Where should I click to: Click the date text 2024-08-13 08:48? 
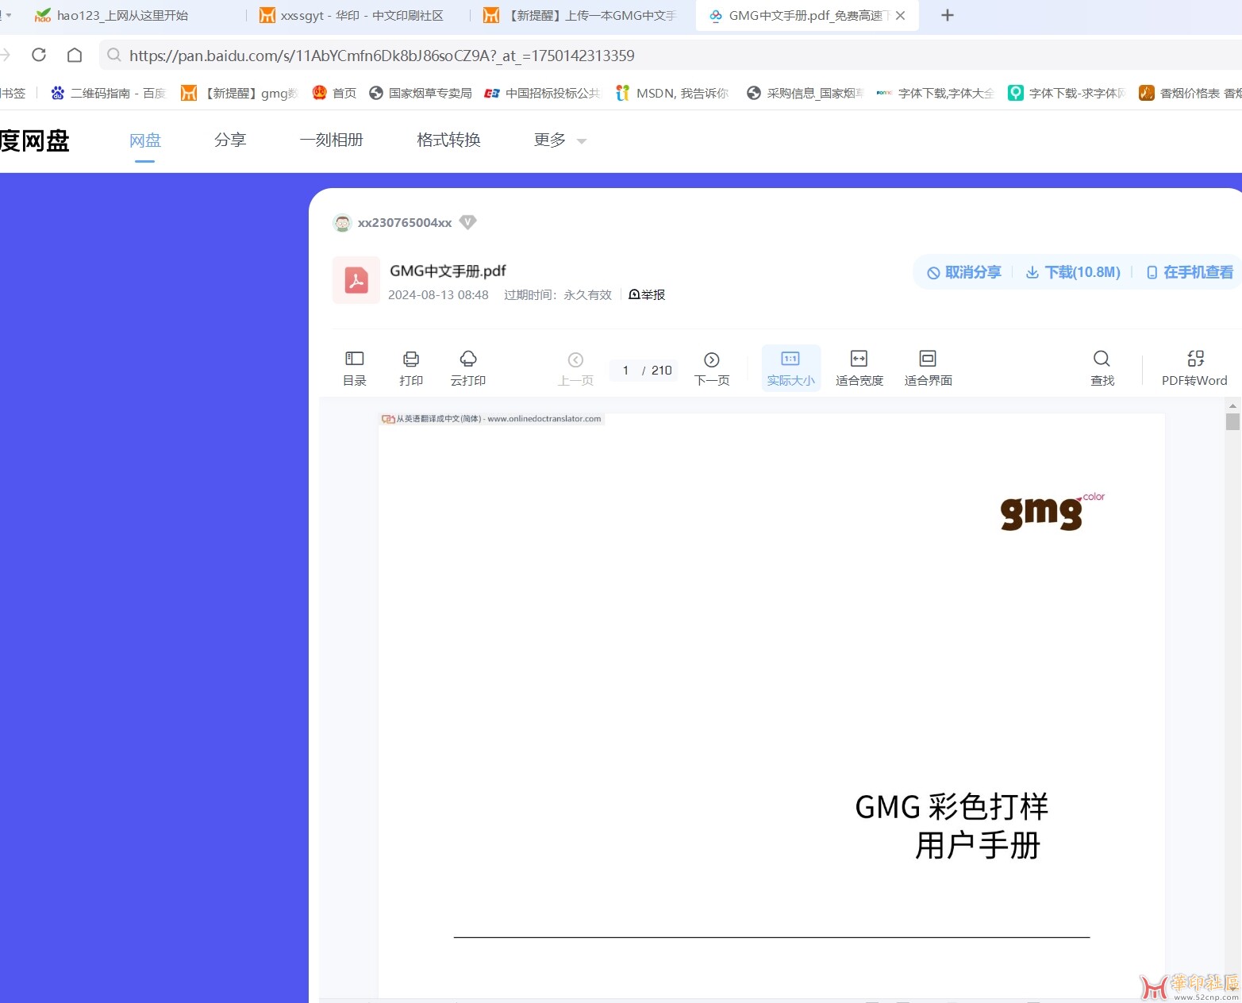point(438,295)
